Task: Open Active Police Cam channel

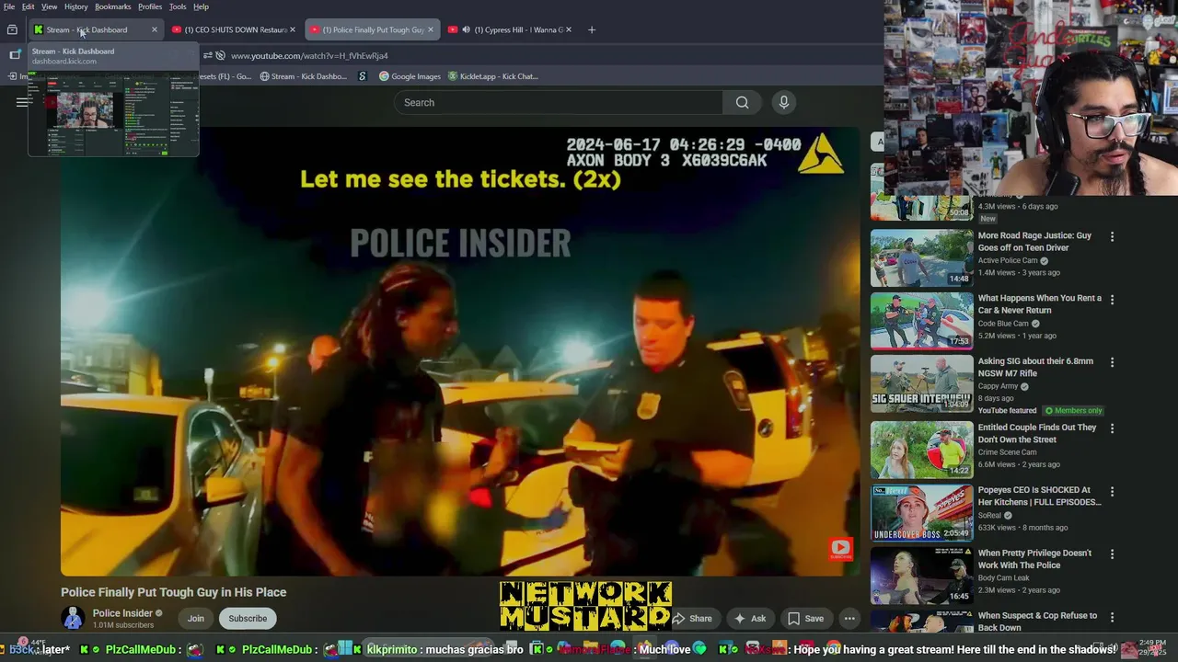Action: 1008,260
